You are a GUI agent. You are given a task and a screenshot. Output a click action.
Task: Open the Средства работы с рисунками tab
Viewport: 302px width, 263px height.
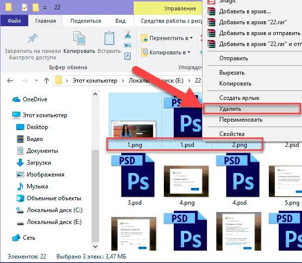click(x=171, y=21)
